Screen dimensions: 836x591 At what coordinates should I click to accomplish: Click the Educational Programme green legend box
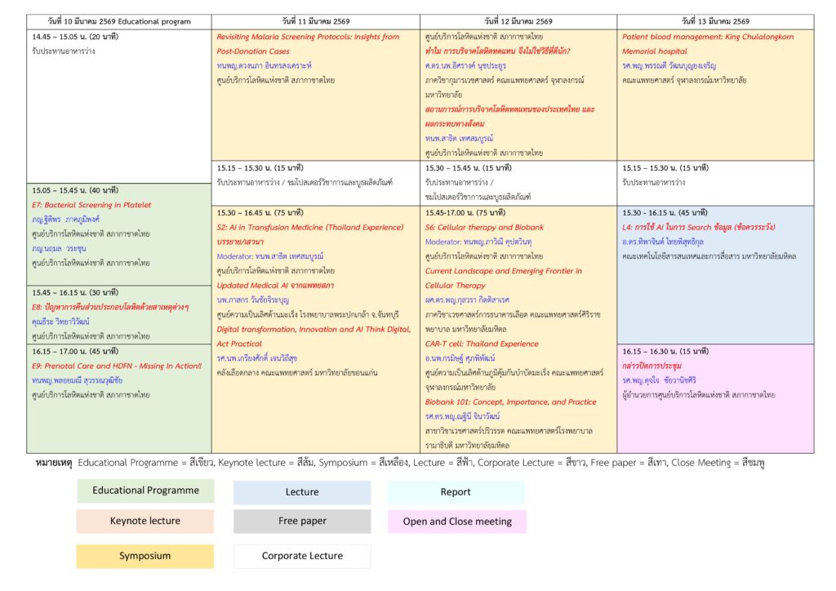point(145,491)
